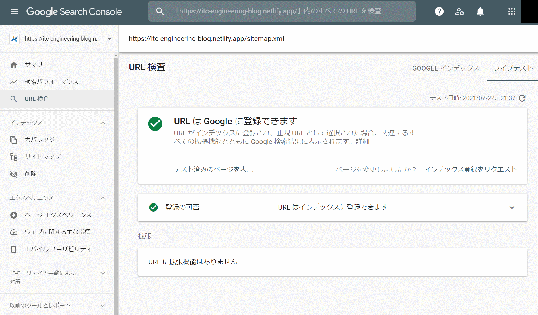The height and width of the screenshot is (315, 538).
Task: Click the サイトマップ tree icon
Action: [14, 157]
